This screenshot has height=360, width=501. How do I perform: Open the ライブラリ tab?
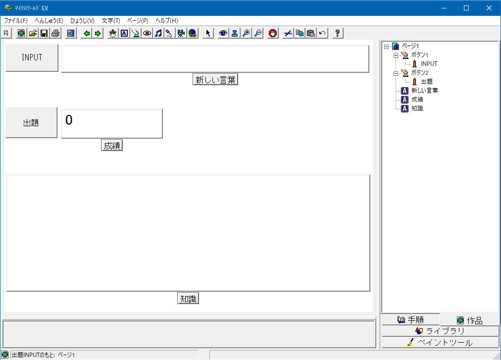(440, 331)
